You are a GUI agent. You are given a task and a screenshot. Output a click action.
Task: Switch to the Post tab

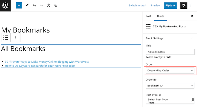(148, 16)
